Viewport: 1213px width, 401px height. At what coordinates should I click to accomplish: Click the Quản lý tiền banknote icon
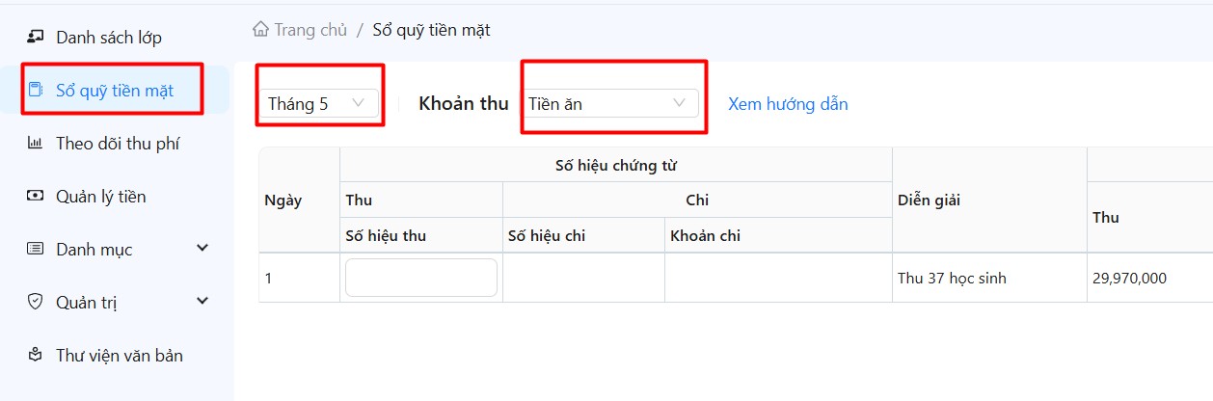point(36,197)
